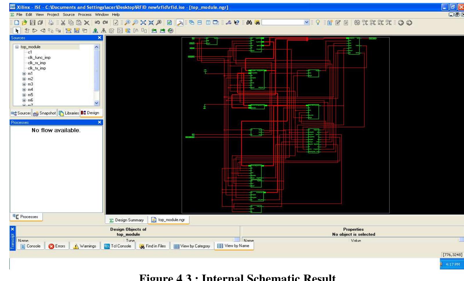Screen dimensions: 464x281
Task: Click the Zoom to Box icon
Action: point(159,23)
